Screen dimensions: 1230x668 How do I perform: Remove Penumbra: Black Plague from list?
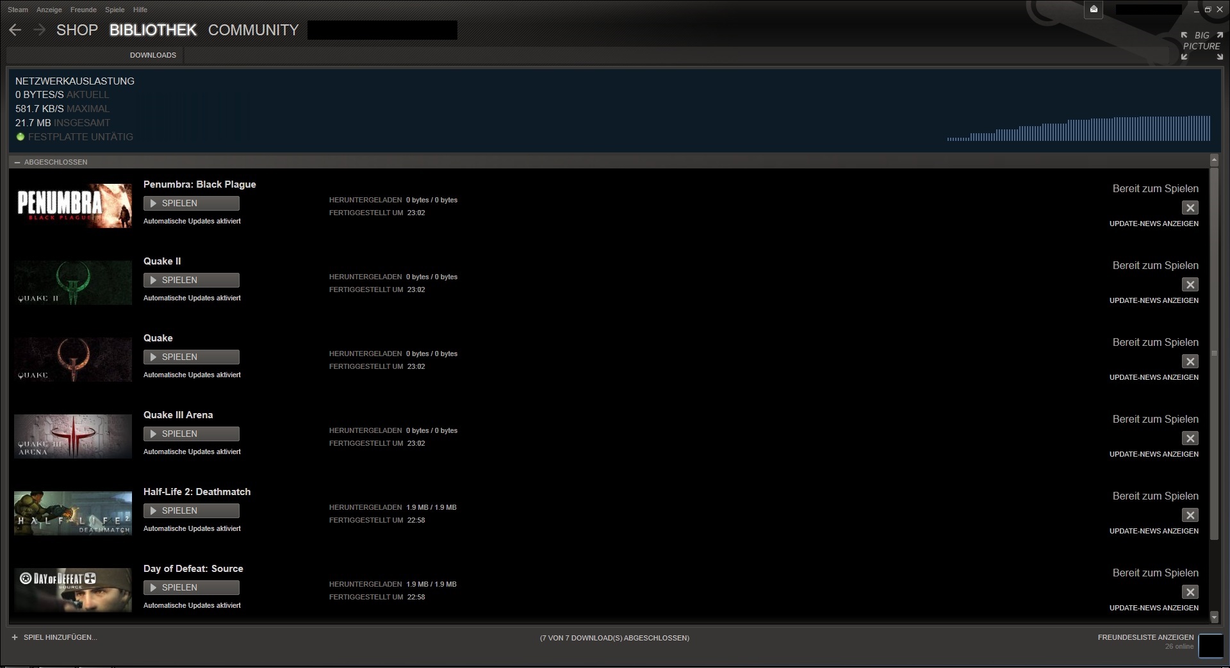pos(1190,208)
